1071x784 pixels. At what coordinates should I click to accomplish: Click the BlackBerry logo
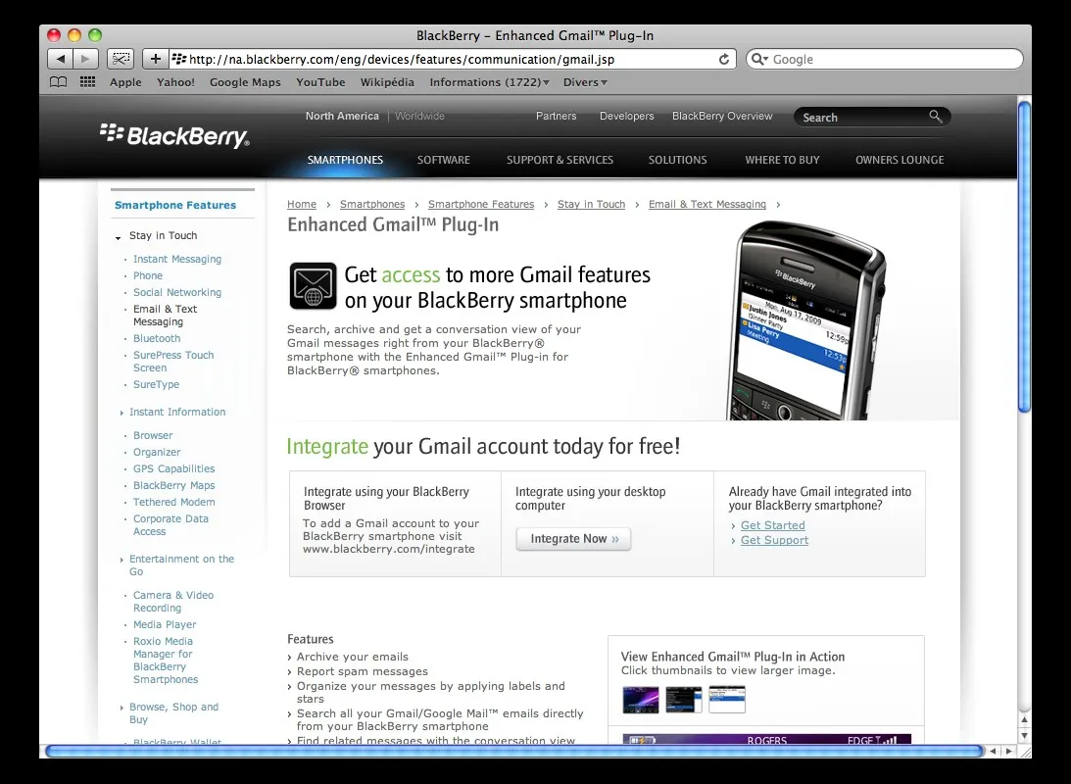coord(174,135)
